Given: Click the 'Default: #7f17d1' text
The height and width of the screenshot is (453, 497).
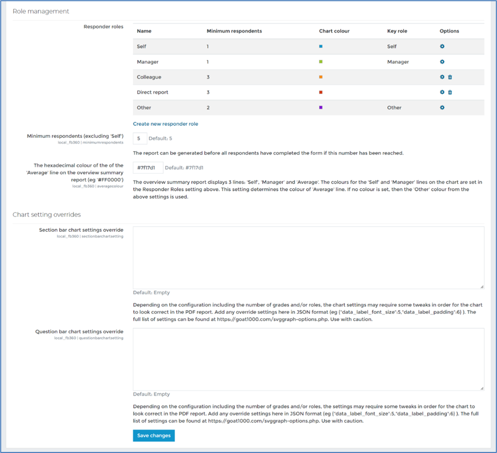Looking at the screenshot, I should tap(184, 168).
